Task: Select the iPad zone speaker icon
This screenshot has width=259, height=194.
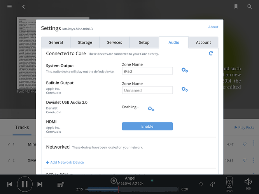Action: pyautogui.click(x=229, y=182)
